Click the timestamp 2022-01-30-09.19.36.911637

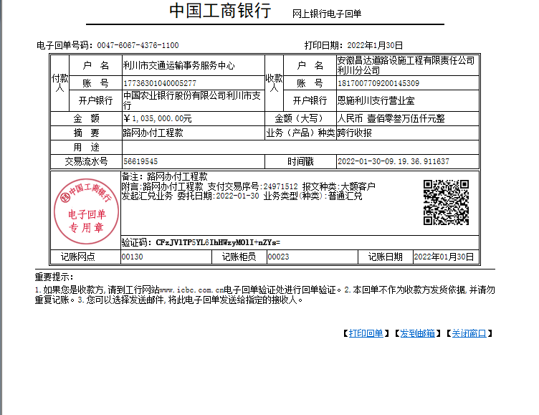click(393, 162)
